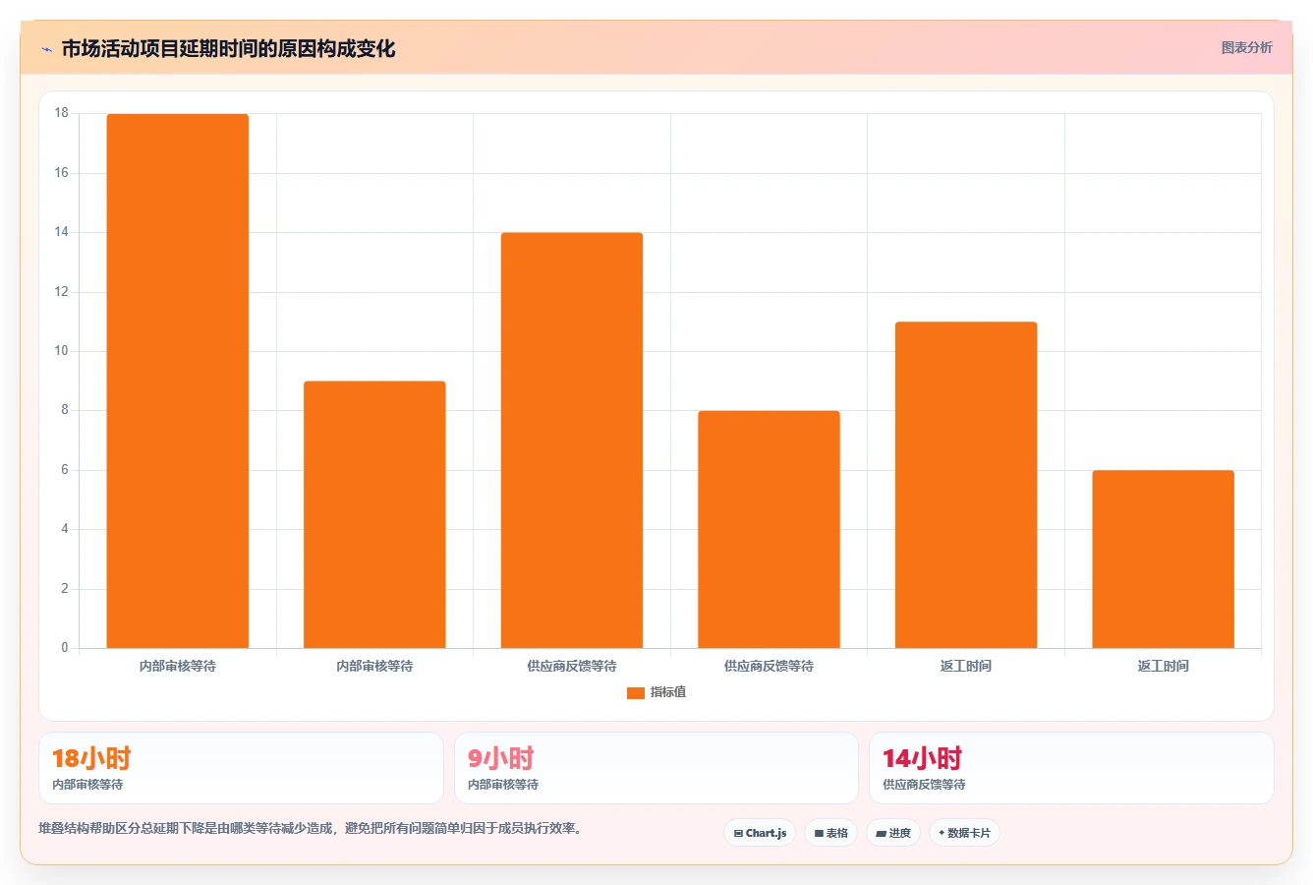Click the 内部审核等待 bar valued at 9

(374, 514)
